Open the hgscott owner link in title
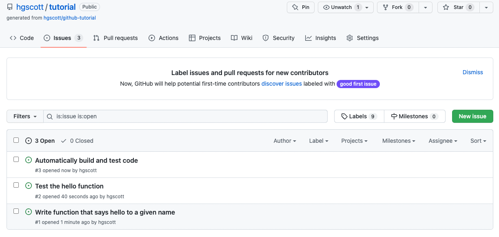 (30, 7)
